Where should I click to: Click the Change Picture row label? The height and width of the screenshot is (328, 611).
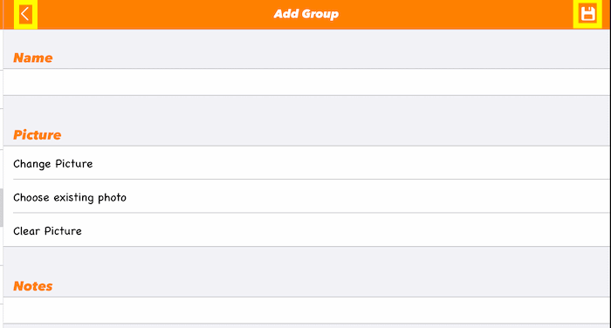(53, 164)
